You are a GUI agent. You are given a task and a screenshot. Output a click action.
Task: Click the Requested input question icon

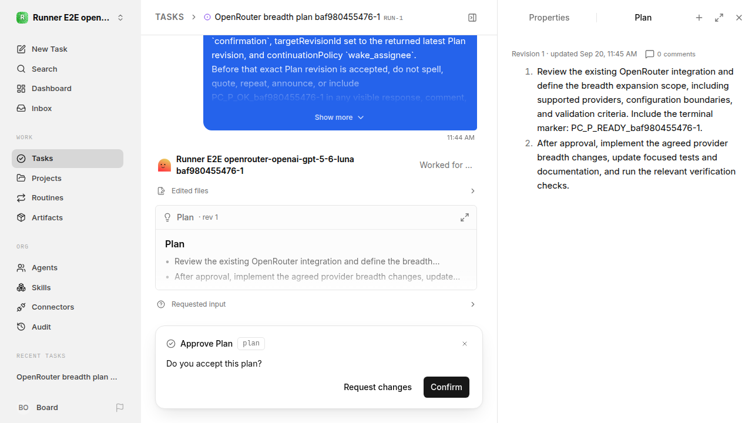click(161, 304)
